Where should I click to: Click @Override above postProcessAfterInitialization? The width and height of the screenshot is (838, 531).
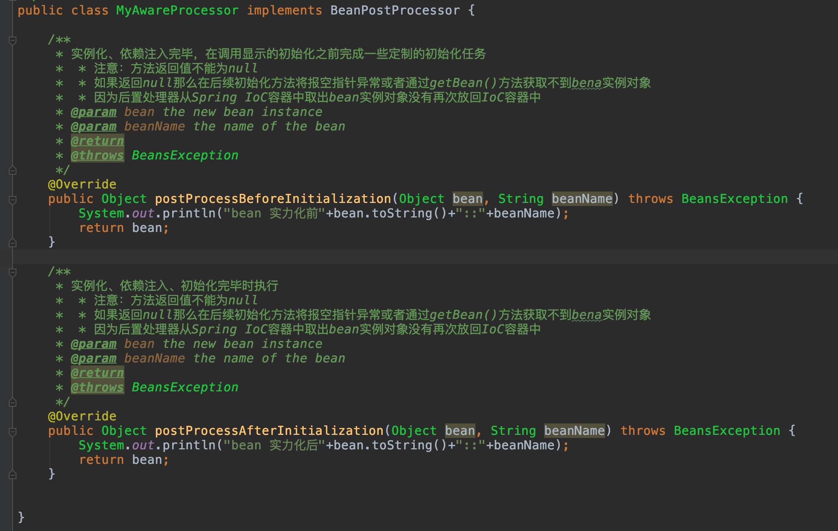tap(82, 416)
